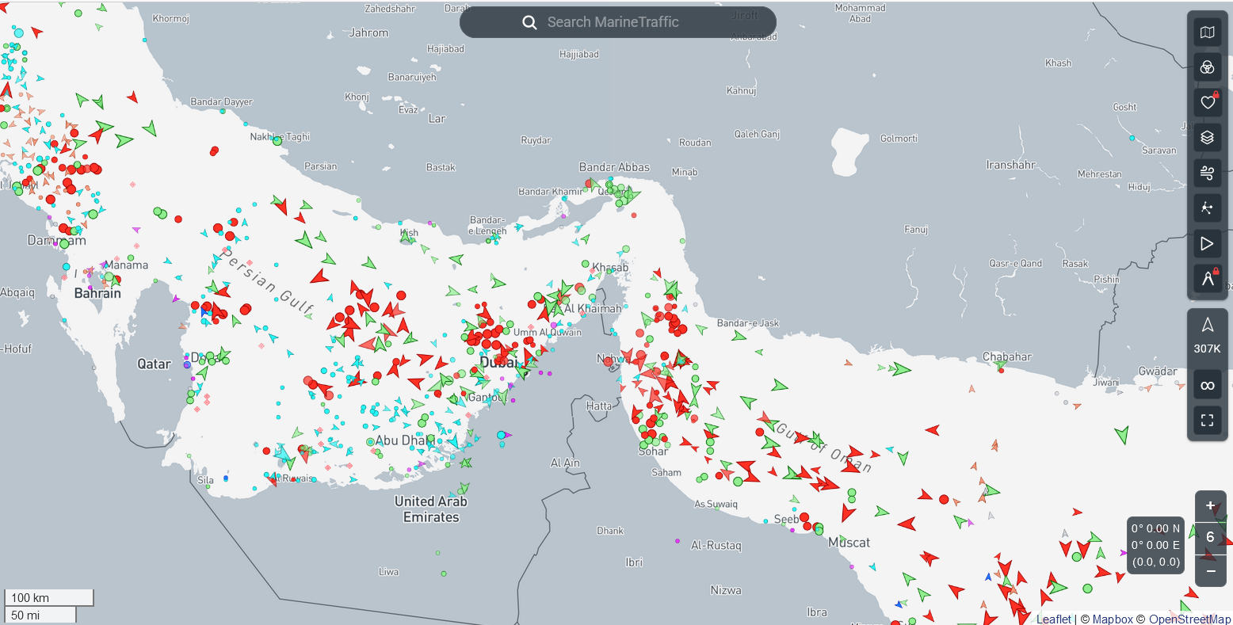Click the 50 mi scale bar
The width and height of the screenshot is (1233, 625).
coord(40,614)
